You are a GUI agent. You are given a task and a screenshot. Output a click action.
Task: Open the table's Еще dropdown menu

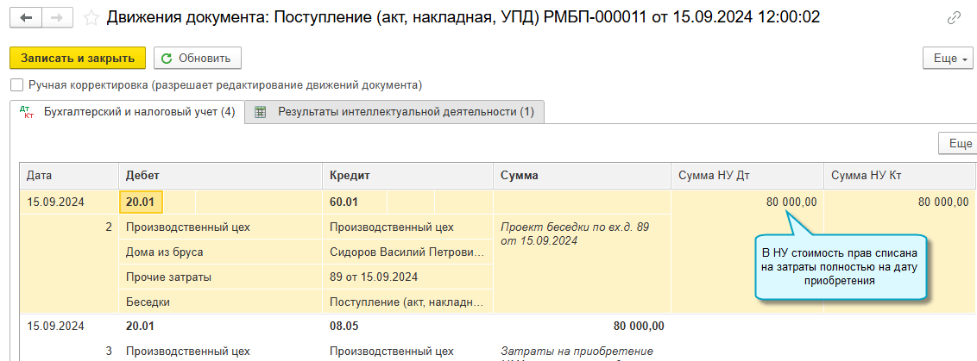tap(960, 144)
